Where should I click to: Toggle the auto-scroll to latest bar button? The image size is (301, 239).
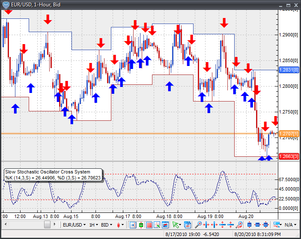[133, 224]
